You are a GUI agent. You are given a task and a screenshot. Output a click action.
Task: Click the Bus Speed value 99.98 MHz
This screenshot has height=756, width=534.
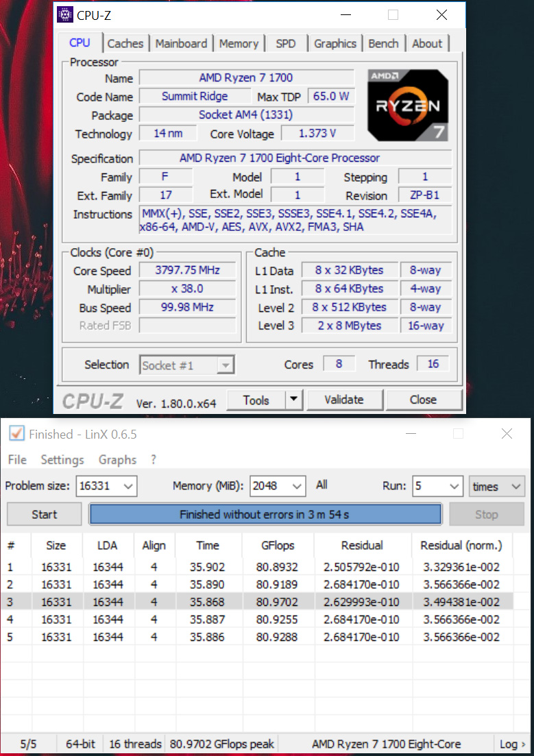187,307
